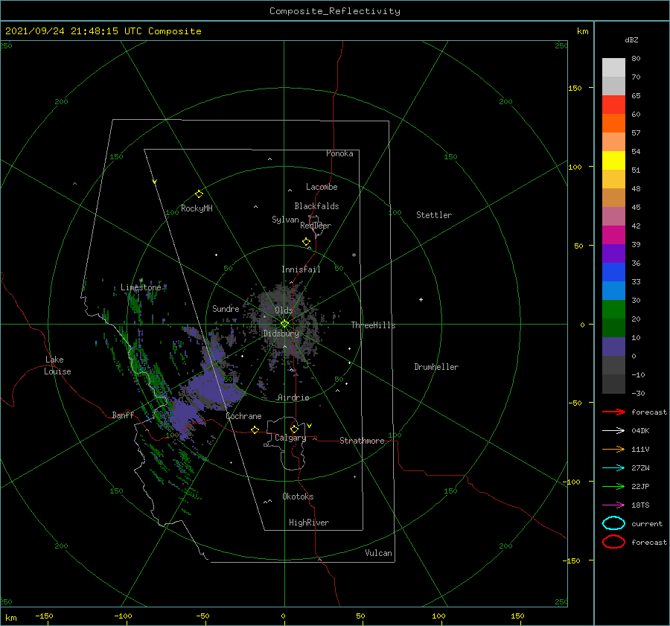Select the magenta 39–42 dBZ swatch
The image size is (670, 626).
[x=613, y=235]
